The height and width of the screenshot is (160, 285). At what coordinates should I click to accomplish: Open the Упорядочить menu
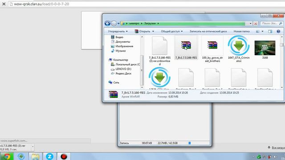118,32
